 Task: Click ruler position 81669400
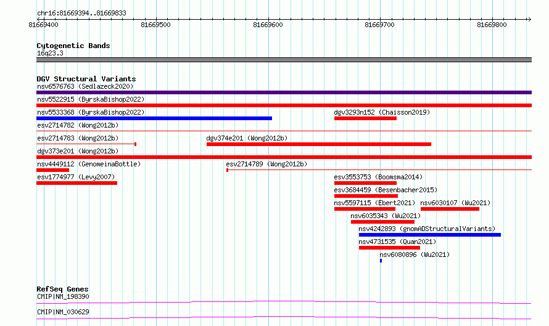tap(43, 25)
